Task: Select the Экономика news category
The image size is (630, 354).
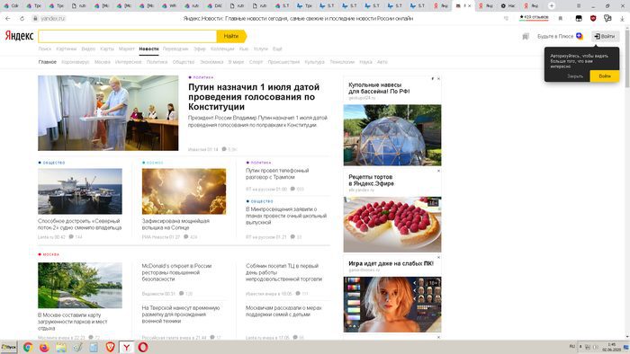Action: click(211, 62)
